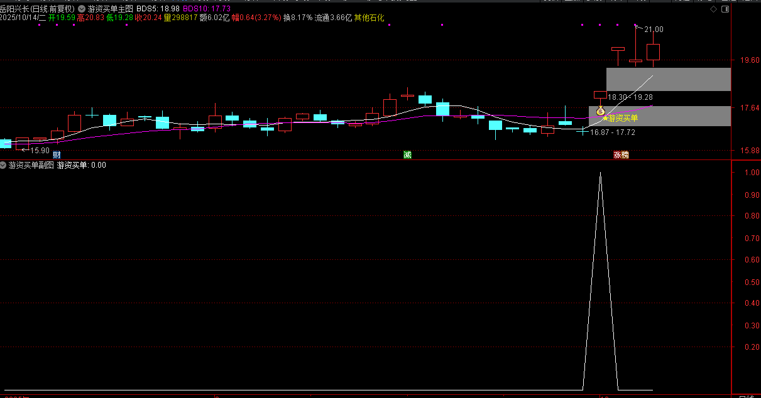Click the volume value 量298817
The width and height of the screenshot is (761, 398).
point(180,18)
